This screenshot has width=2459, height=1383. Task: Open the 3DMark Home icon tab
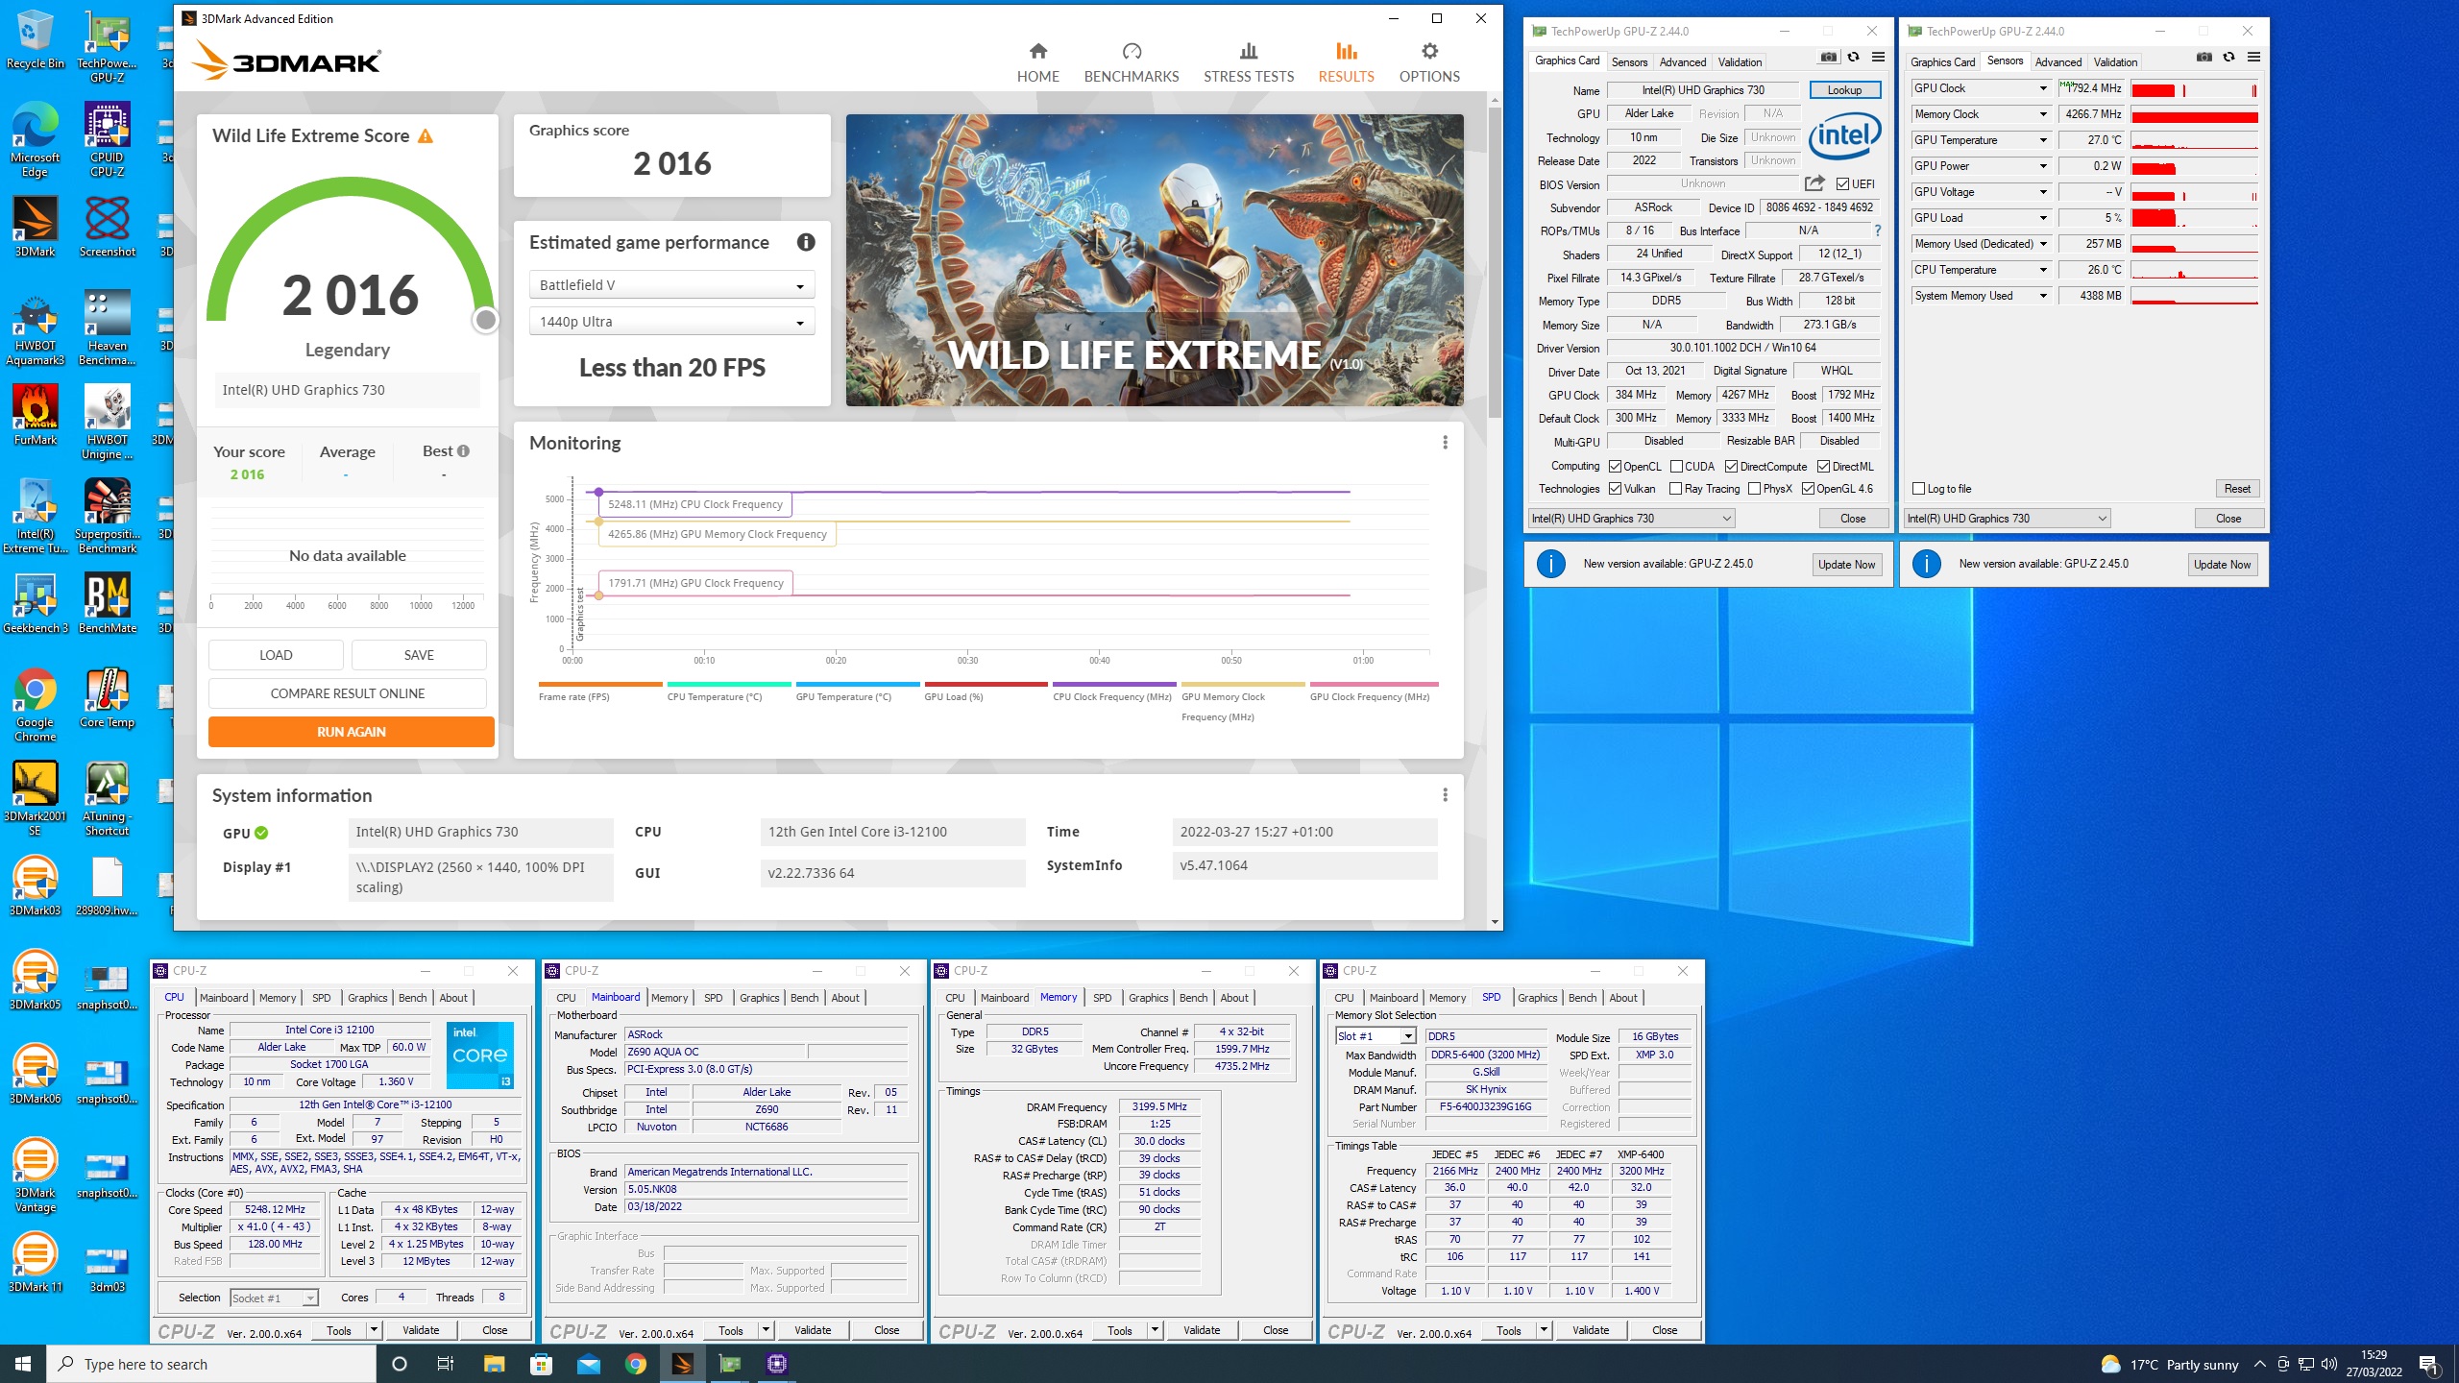tap(1037, 51)
